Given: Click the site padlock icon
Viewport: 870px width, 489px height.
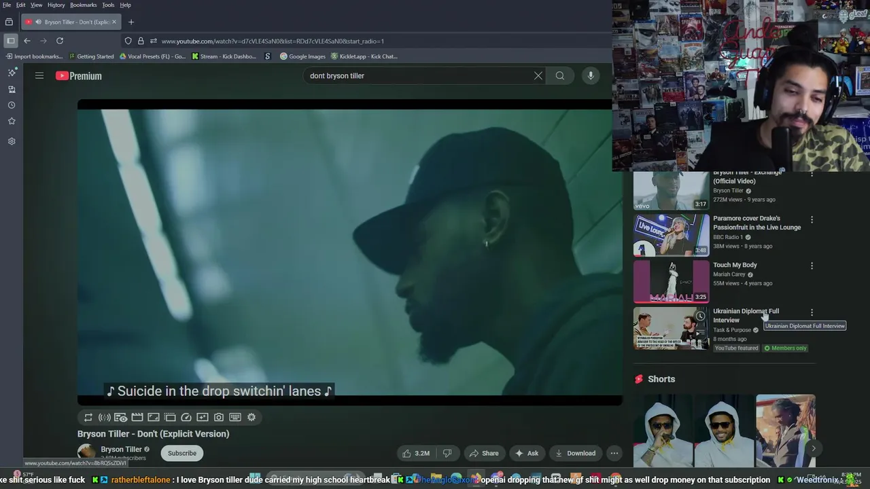Looking at the screenshot, I should pos(141,41).
